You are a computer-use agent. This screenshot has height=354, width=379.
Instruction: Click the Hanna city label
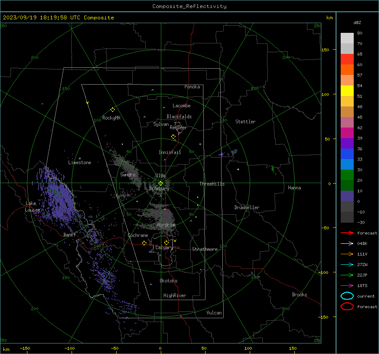pos(294,188)
